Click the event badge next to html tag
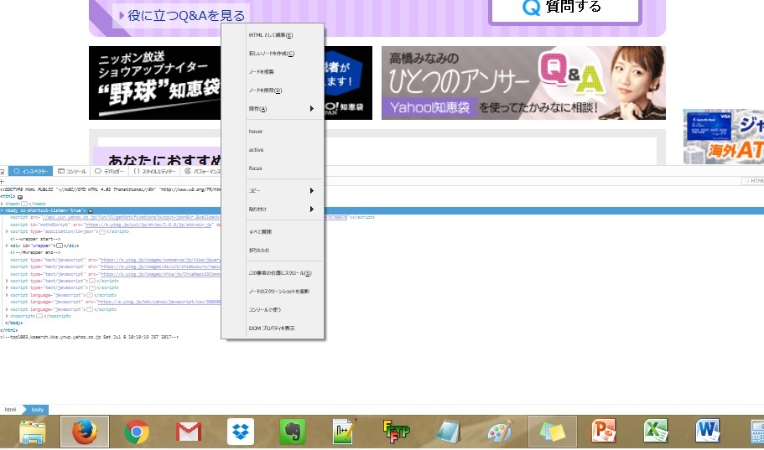This screenshot has width=764, height=450. [x=20, y=197]
